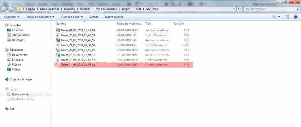The image size is (301, 127).
Task: Click Nueva carpeta button
Action: point(114,17)
